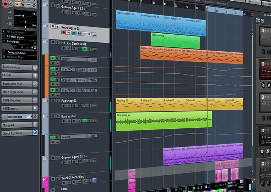Image resolution: width=271 pixels, height=192 pixels.
Task: Open the Quick Controls inspector section
Action: (17, 133)
